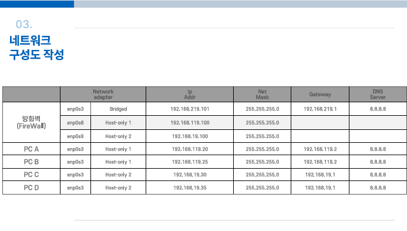Image resolution: width=407 pixels, height=231 pixels.
Task: Click DNS "8.8.8.8" in the Bridged row
Action: point(378,109)
